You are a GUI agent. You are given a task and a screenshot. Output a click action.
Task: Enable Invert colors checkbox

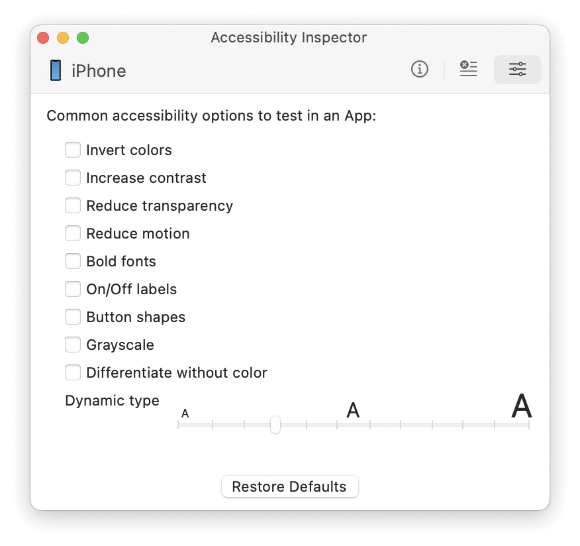click(73, 150)
